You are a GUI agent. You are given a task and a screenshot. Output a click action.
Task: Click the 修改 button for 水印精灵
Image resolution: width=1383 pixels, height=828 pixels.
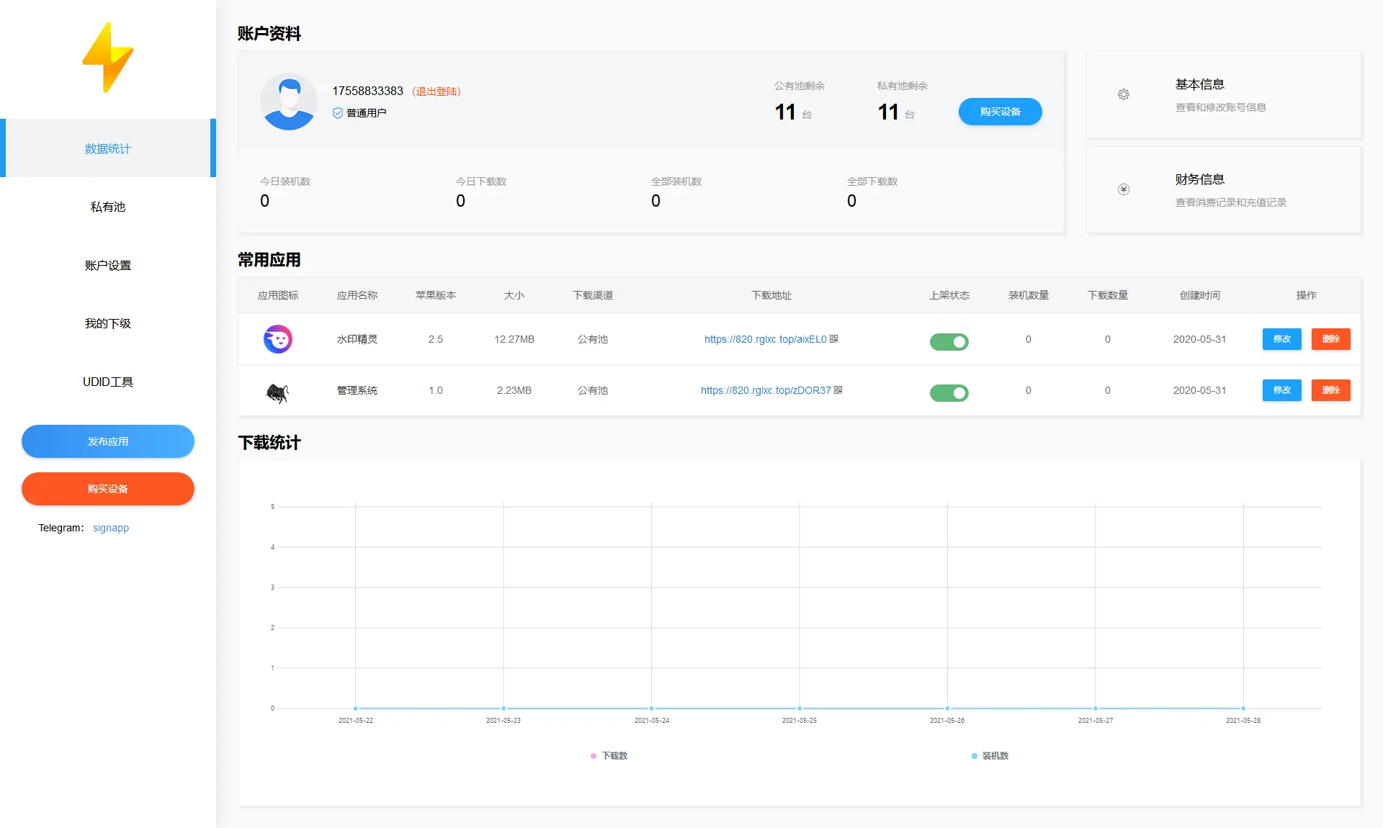click(1281, 338)
